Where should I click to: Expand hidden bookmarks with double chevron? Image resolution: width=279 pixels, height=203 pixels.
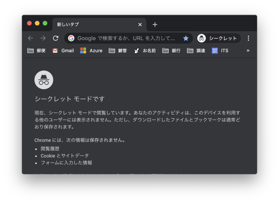click(x=248, y=50)
